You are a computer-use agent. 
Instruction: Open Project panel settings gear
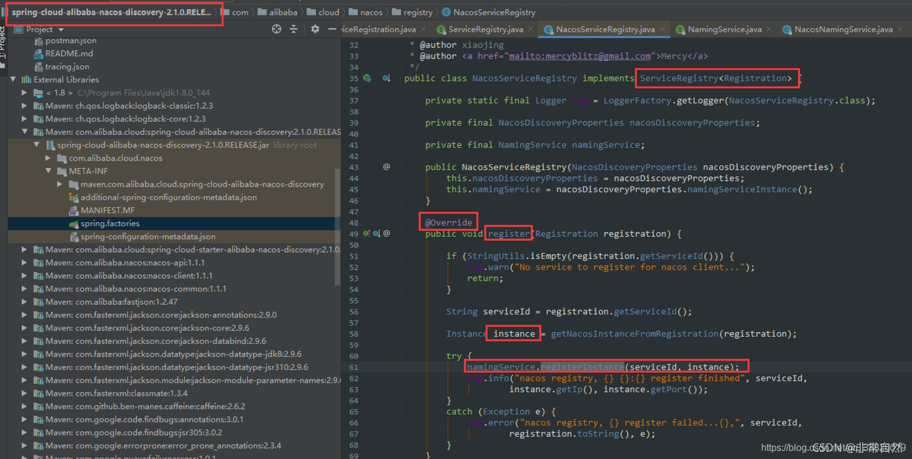coord(315,29)
